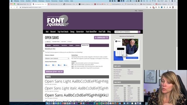
Task: Switch to the Specimens tab
Action: 56,45
